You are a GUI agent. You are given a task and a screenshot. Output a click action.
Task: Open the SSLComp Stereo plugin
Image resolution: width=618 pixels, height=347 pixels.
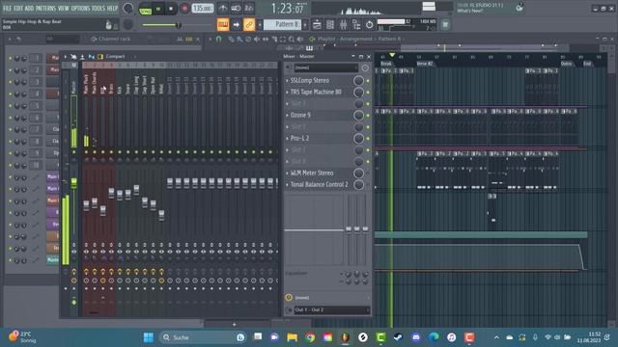pos(310,80)
